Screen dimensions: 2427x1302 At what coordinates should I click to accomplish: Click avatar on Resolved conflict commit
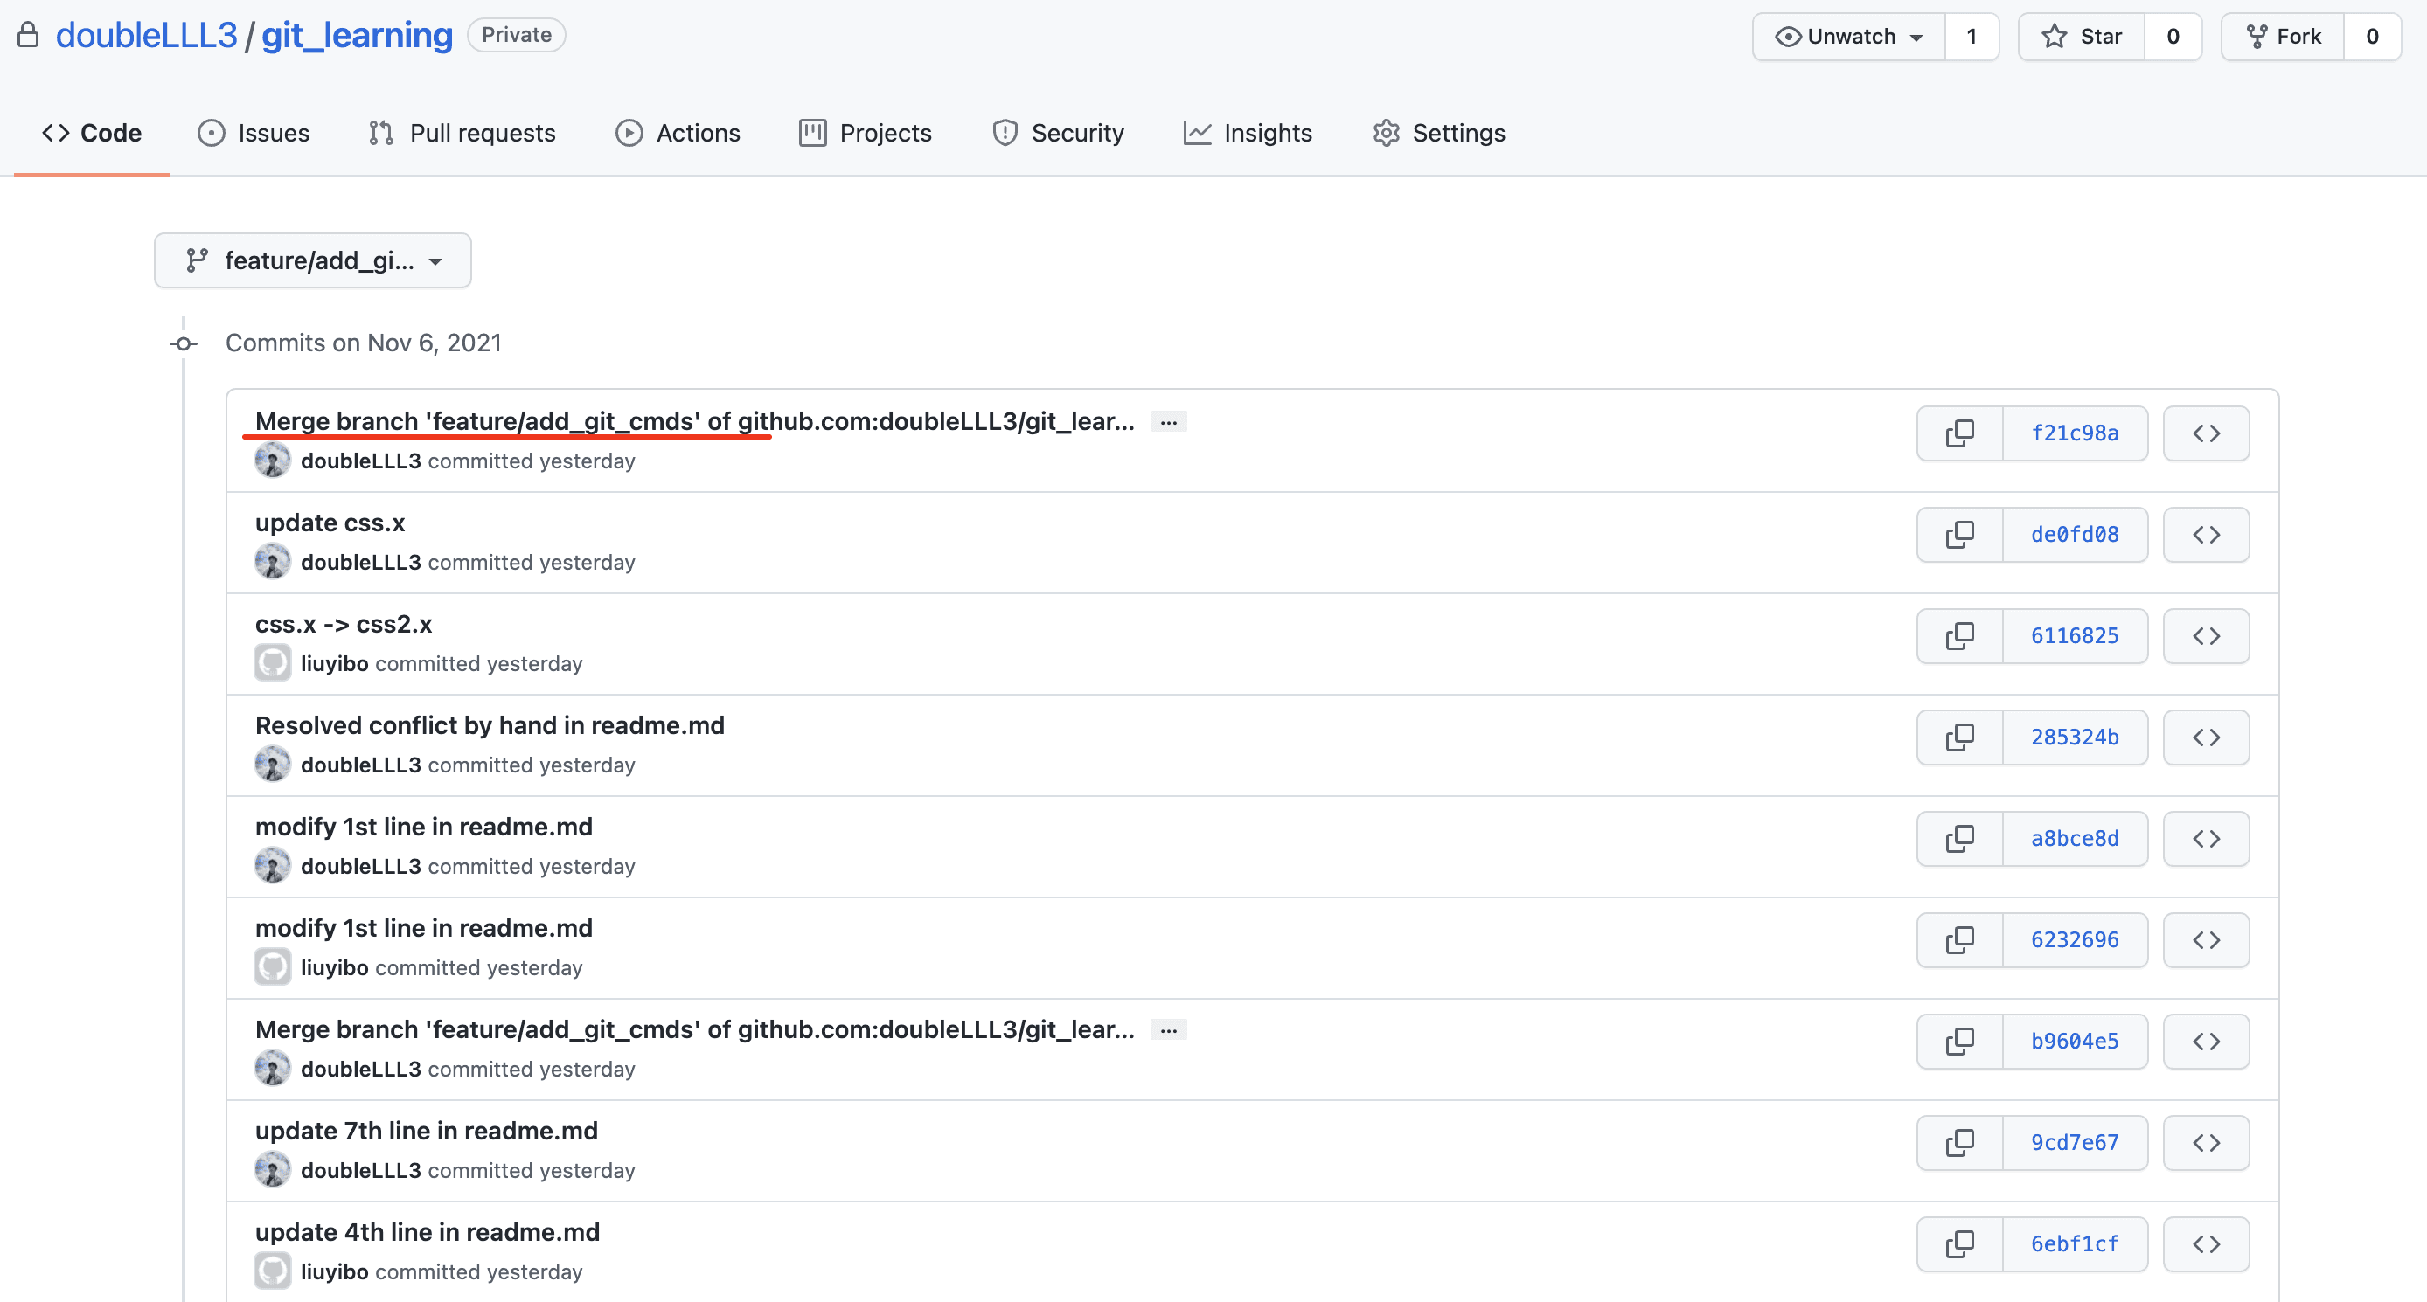click(272, 765)
